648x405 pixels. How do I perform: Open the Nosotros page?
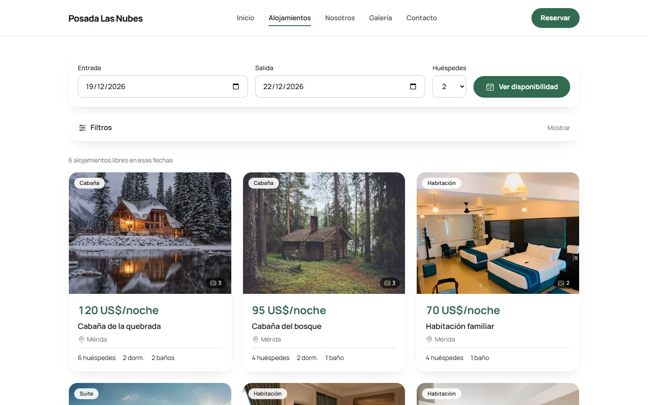340,18
